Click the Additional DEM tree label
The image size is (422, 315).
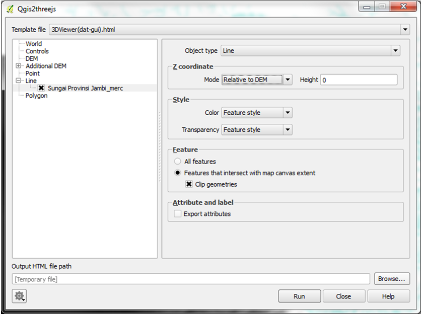(46, 66)
